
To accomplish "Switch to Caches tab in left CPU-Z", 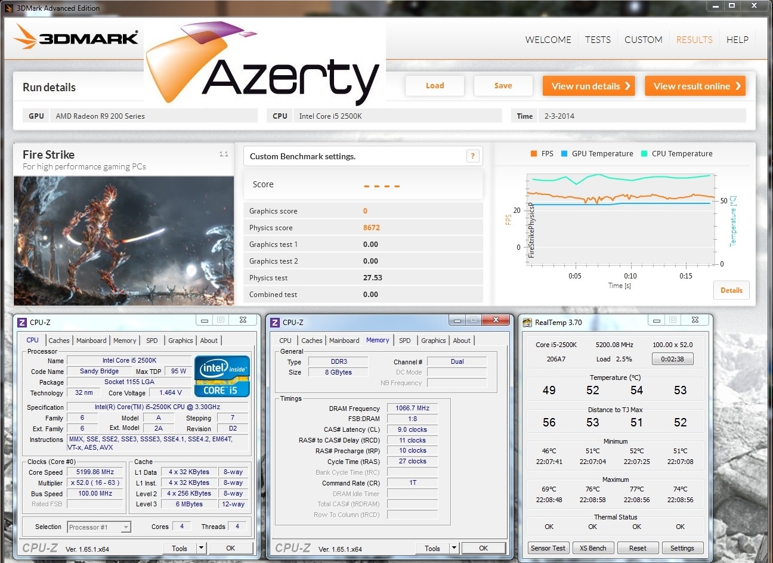I will 59,341.
